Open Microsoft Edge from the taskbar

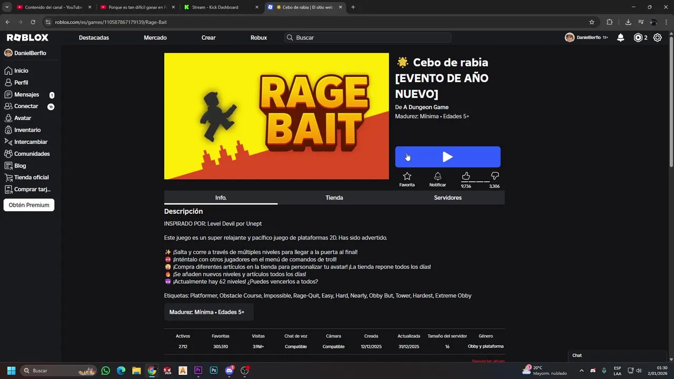[x=121, y=371]
